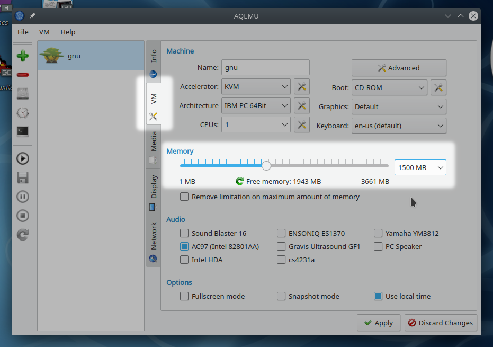Click the Advanced button
Image resolution: width=493 pixels, height=347 pixels.
(x=399, y=68)
